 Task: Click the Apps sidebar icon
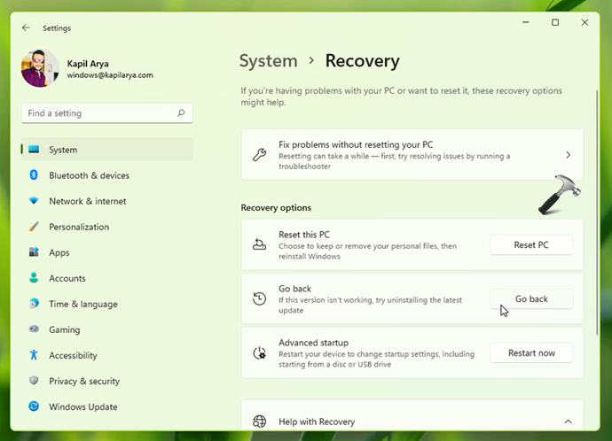click(x=34, y=252)
